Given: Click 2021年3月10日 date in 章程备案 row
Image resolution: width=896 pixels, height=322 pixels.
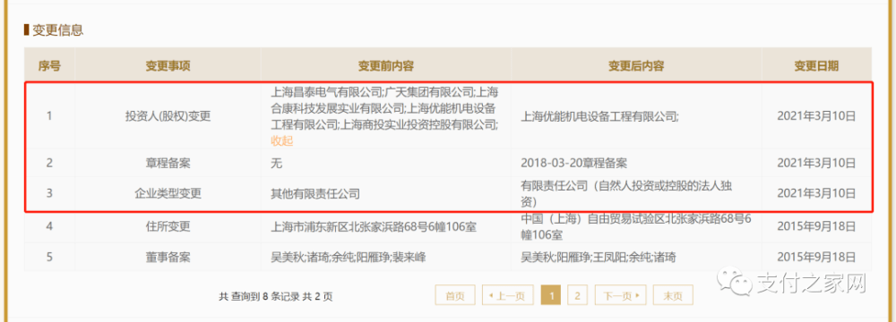Looking at the screenshot, I should 816,164.
